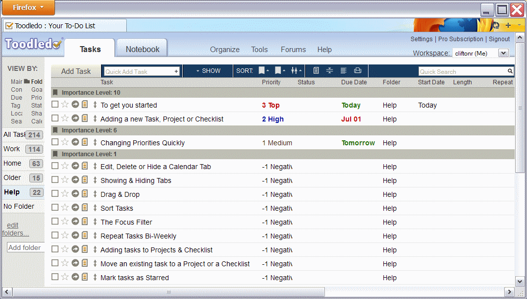Viewport: 527px width, 299px height.
Task: Check off 'Changing Priorities Quickly' task
Action: [x=55, y=142]
